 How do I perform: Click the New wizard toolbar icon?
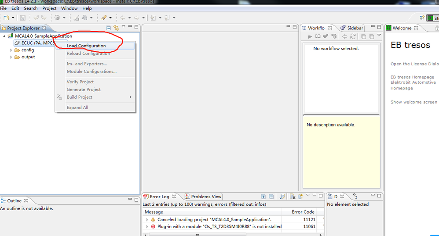click(x=6, y=18)
